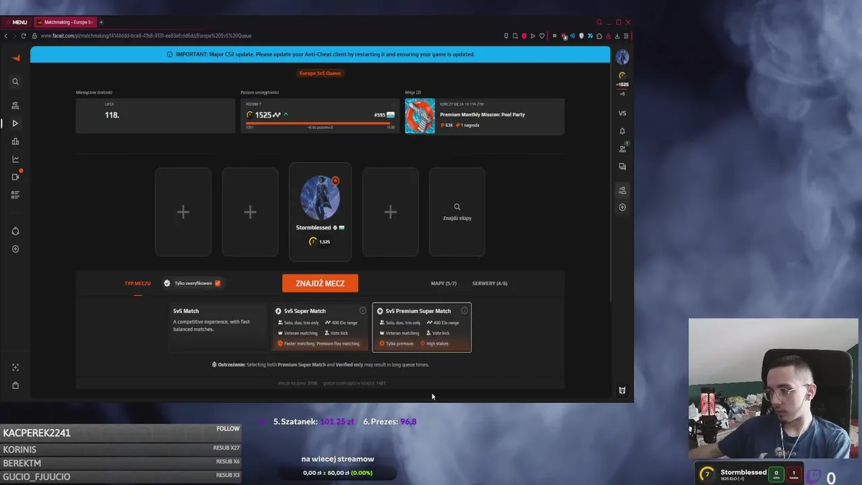Toggle the Tylko zweryfikowani checkbox
Screen dimensions: 862x485
218,283
